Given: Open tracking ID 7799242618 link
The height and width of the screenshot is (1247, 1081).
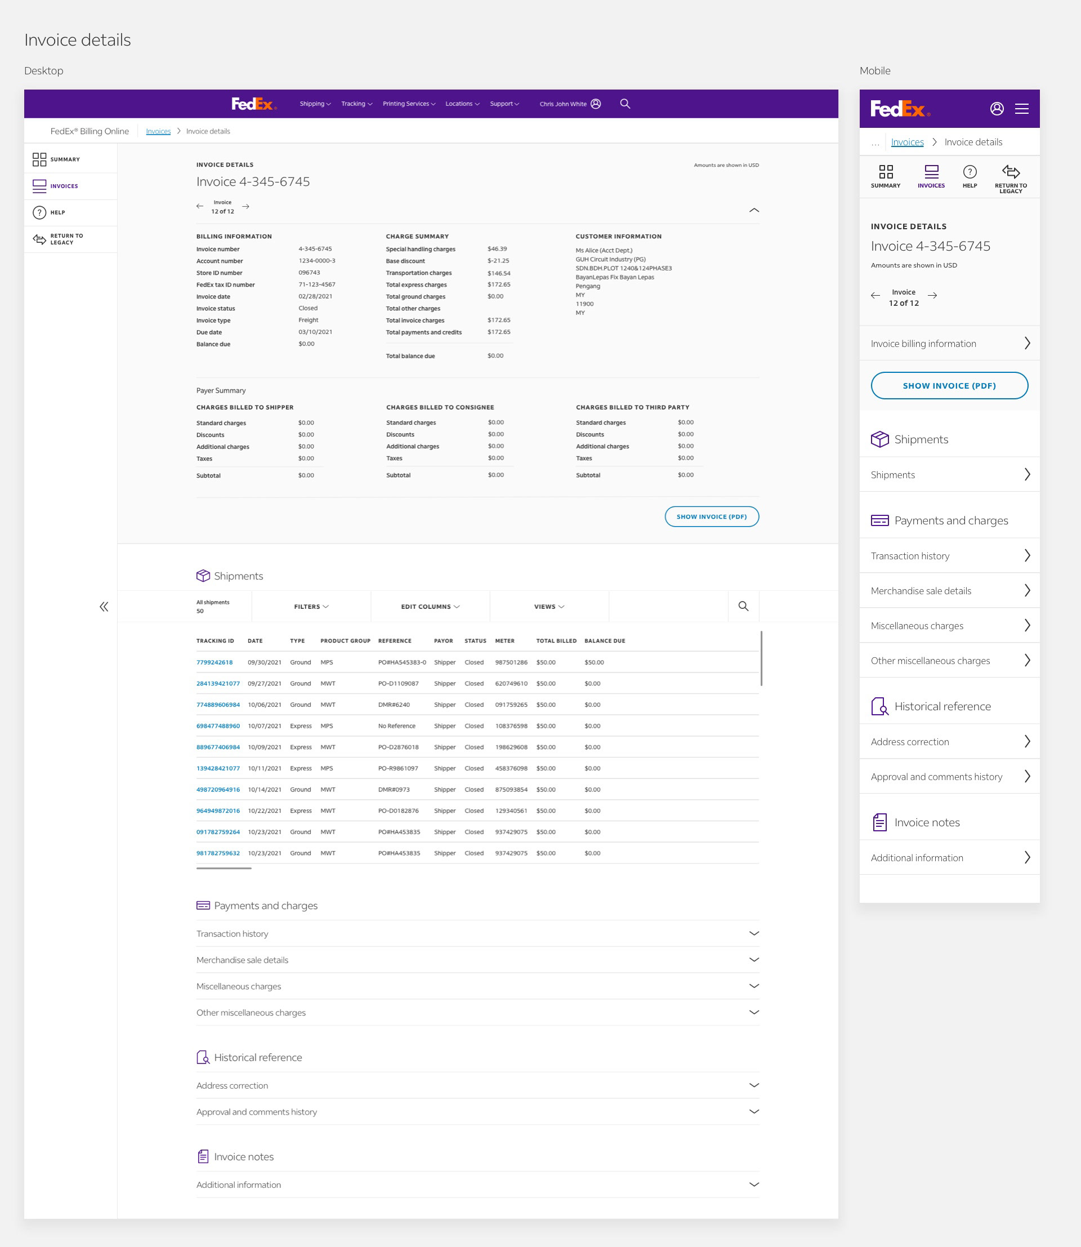Looking at the screenshot, I should pyautogui.click(x=214, y=662).
